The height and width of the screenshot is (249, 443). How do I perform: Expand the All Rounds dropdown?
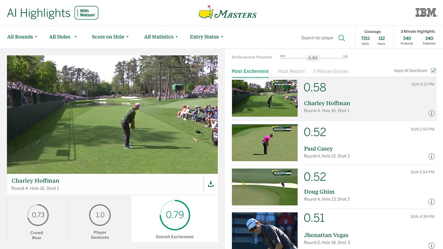coord(22,37)
